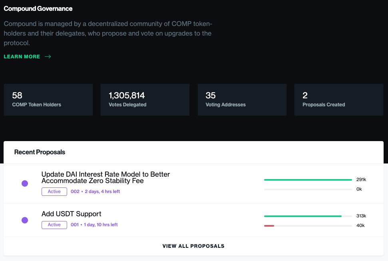388x261 pixels.
Task: Open VIEW ALL PROPOSALS
Action: 193,246
